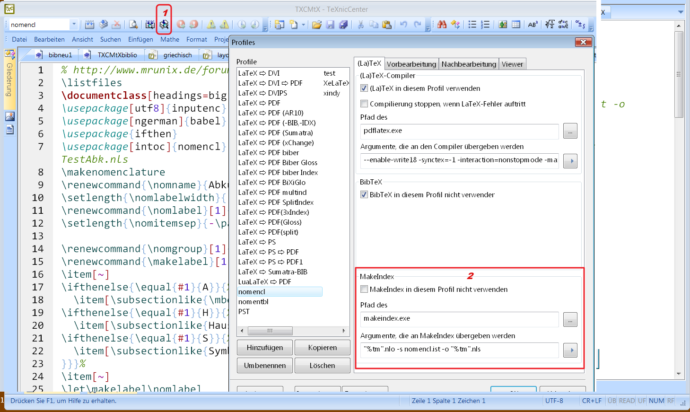690x412 pixels.
Task: Toggle 'MakeIndex in diesem Profil nicht verwenden' checkbox
Action: point(364,289)
